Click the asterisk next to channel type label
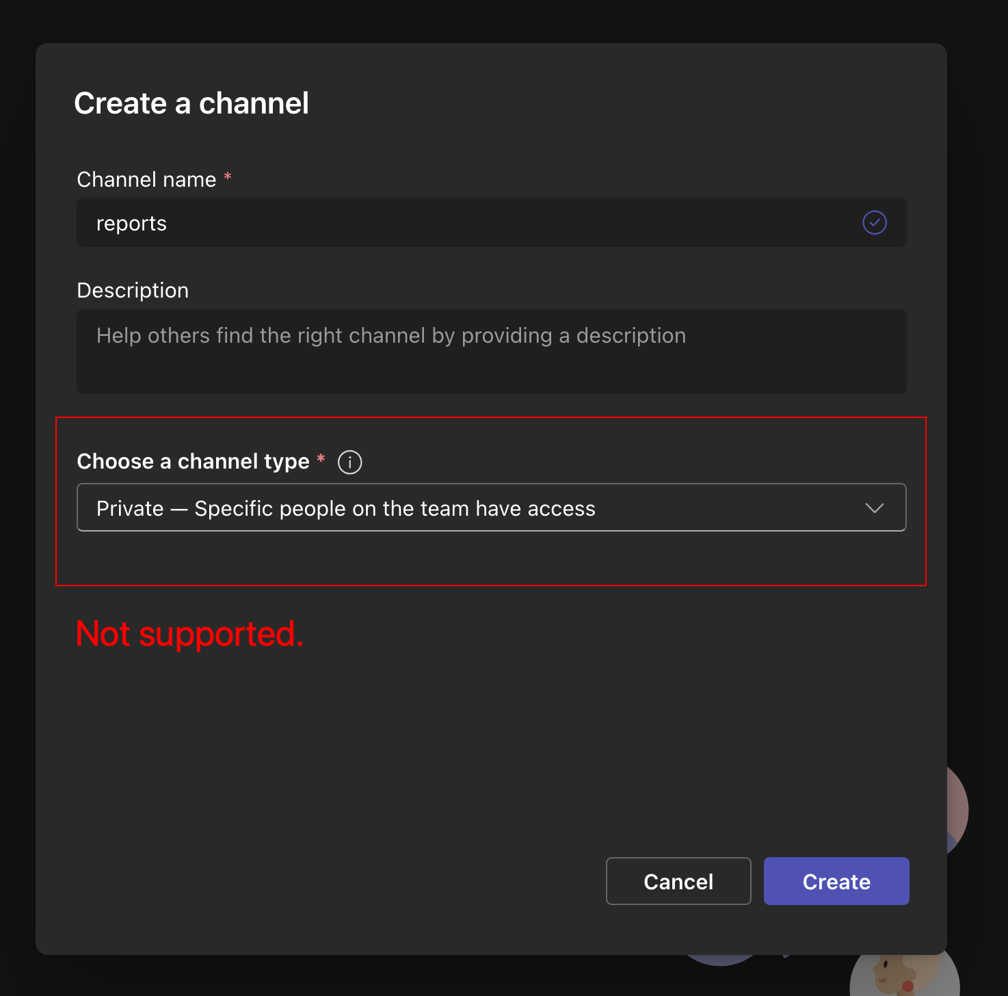The width and height of the screenshot is (1008, 996). click(321, 459)
